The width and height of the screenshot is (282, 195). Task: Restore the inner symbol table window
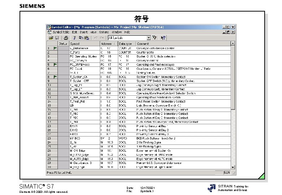[x=228, y=32]
